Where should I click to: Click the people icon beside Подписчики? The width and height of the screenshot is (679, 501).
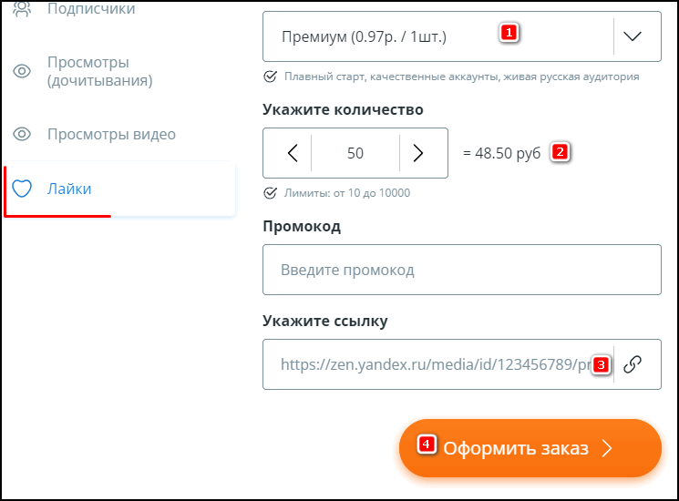[23, 9]
